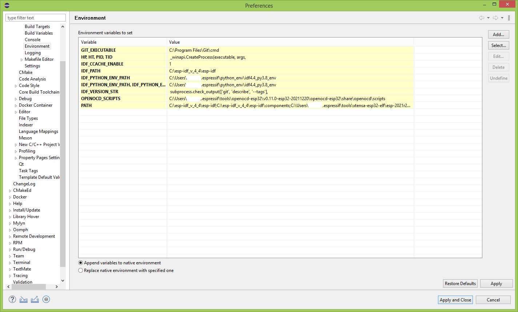
Task: Go back with the left arrow icon
Action: coord(481,18)
